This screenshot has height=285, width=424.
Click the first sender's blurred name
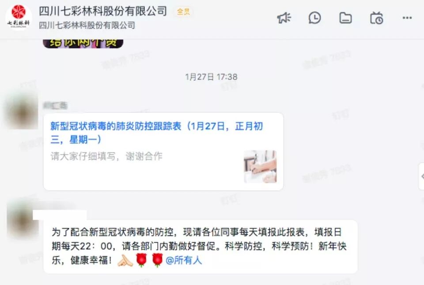coord(55,106)
